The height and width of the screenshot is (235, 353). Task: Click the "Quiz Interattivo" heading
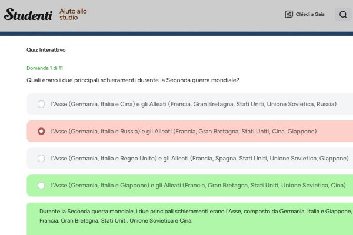(46, 50)
